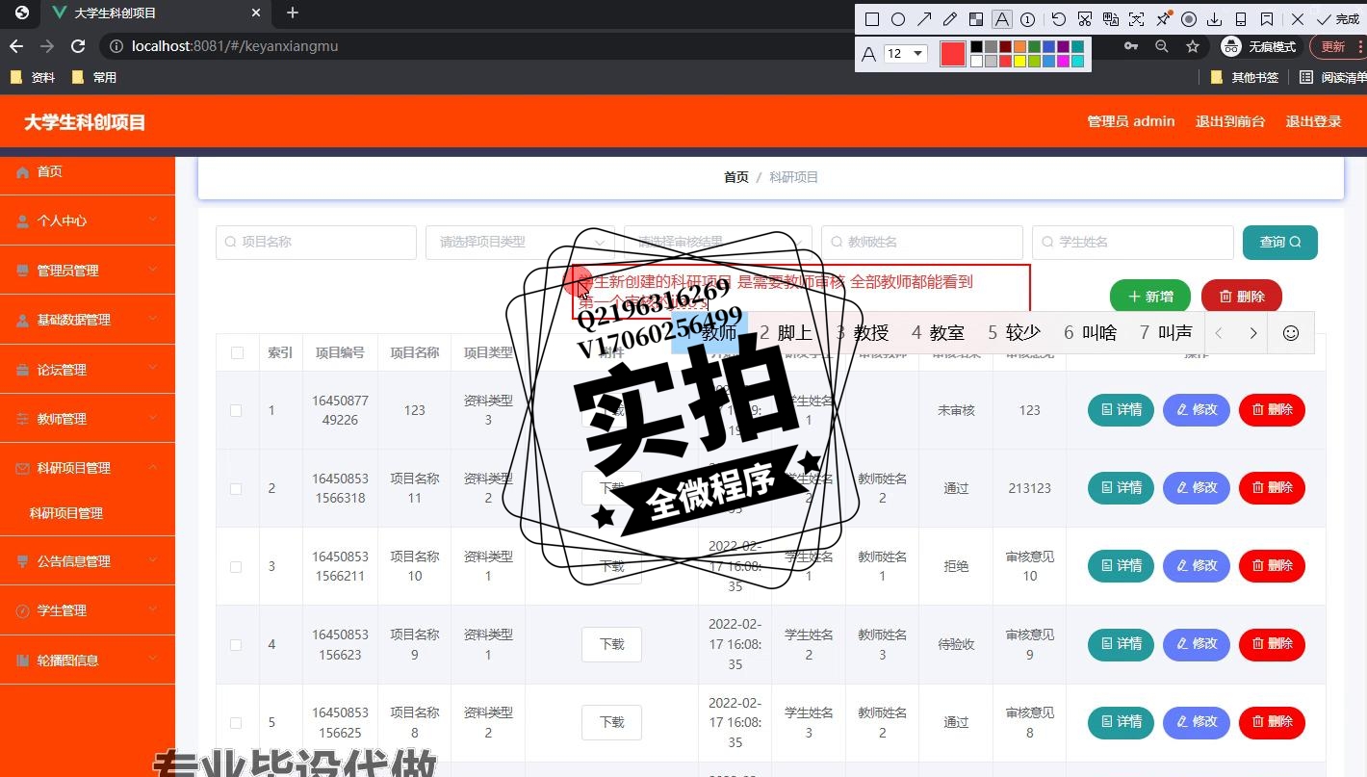
Task: Open 详情 for row 16450853156623
Action: pos(1121,644)
